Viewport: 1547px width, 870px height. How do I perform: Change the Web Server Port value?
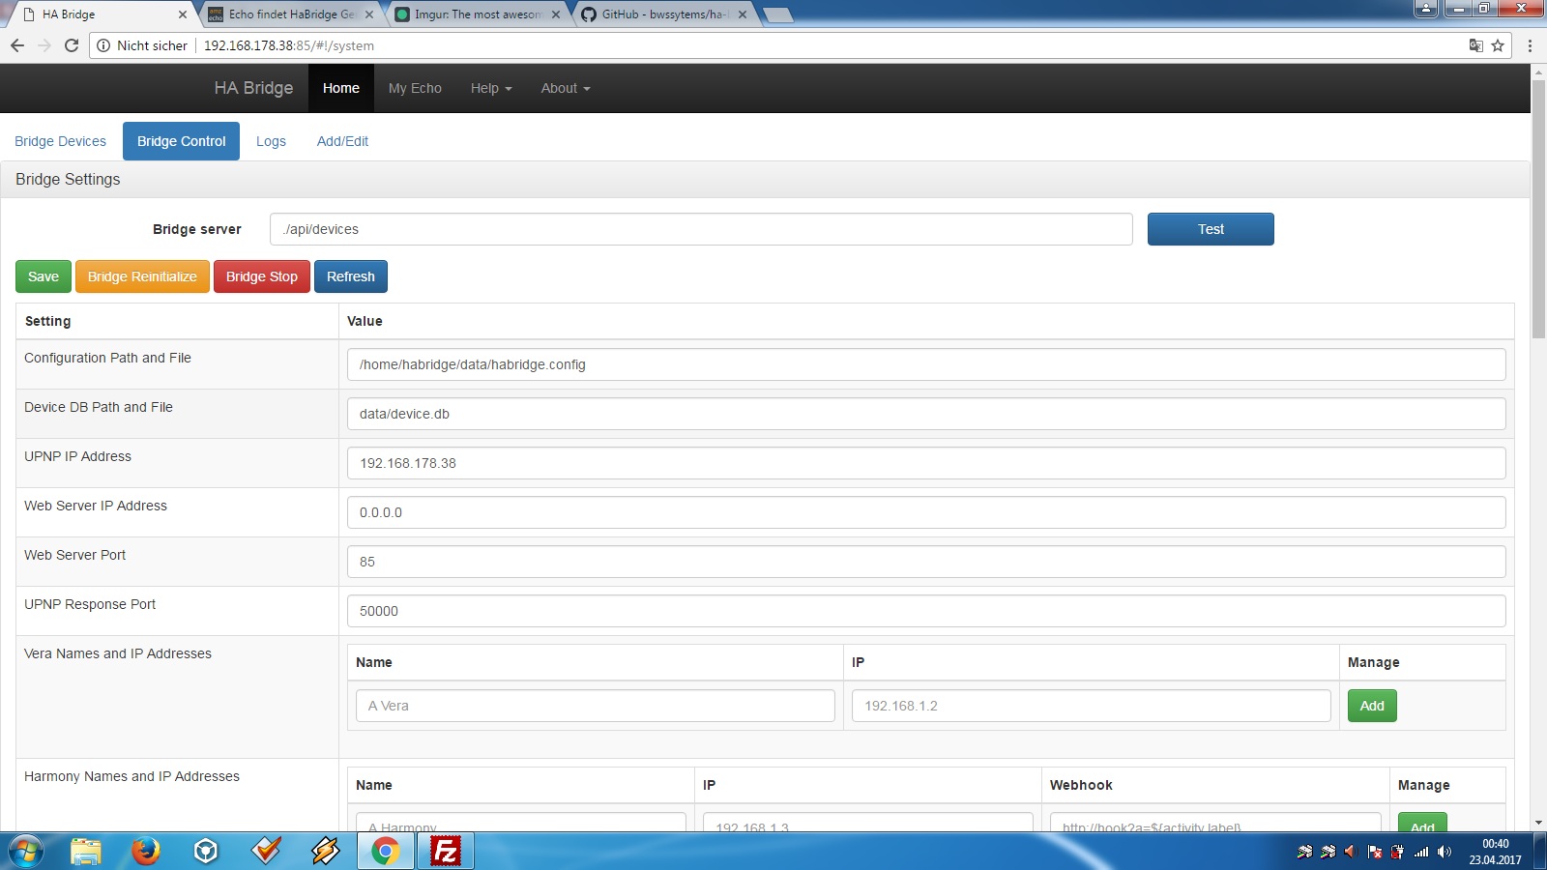tap(926, 562)
